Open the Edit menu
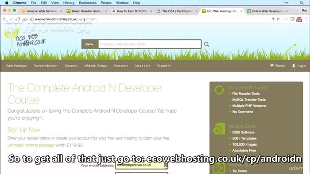This screenshot has height=174, width=310. [43, 3]
